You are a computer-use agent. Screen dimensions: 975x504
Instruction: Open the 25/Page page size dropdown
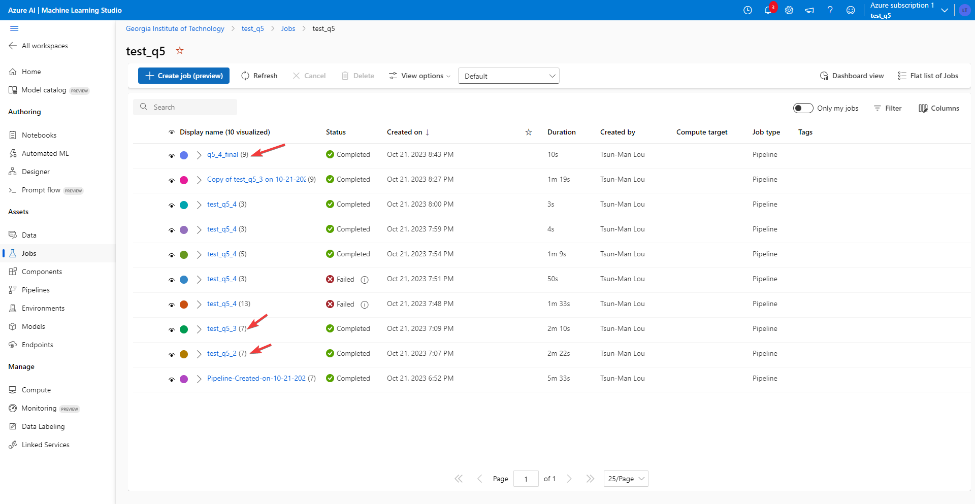626,479
